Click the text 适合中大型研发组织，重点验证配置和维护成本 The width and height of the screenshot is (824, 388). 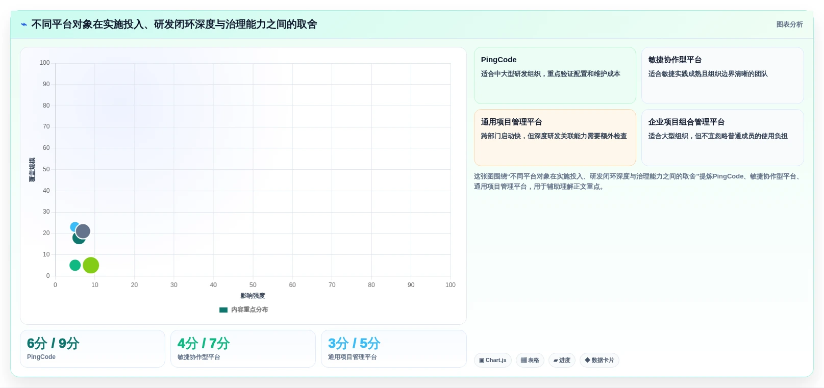pos(551,74)
